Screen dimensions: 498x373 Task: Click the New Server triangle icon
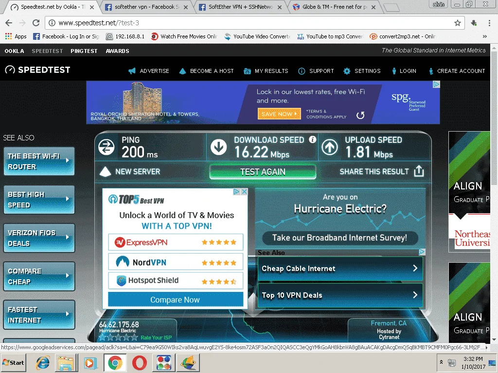tap(105, 171)
